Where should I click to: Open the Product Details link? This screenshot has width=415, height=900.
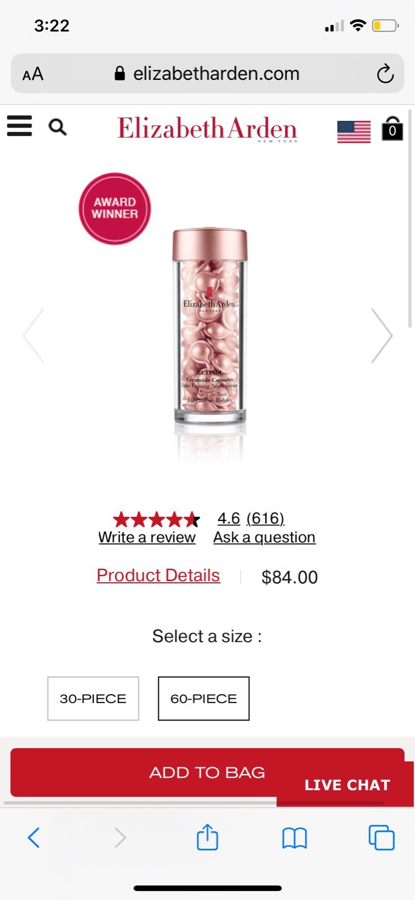click(158, 575)
